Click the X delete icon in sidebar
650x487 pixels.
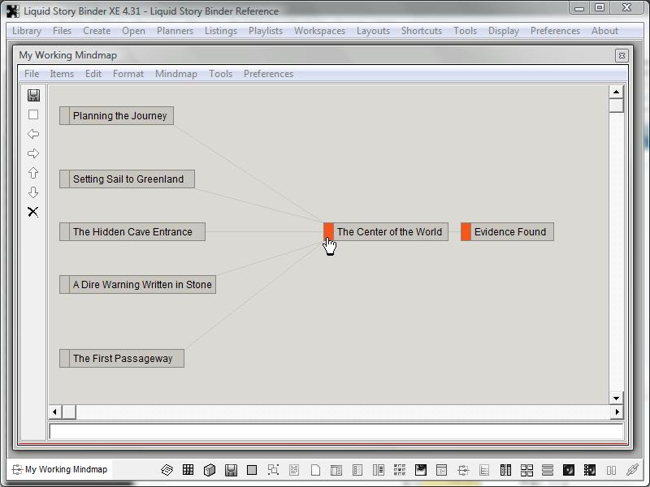(x=33, y=212)
